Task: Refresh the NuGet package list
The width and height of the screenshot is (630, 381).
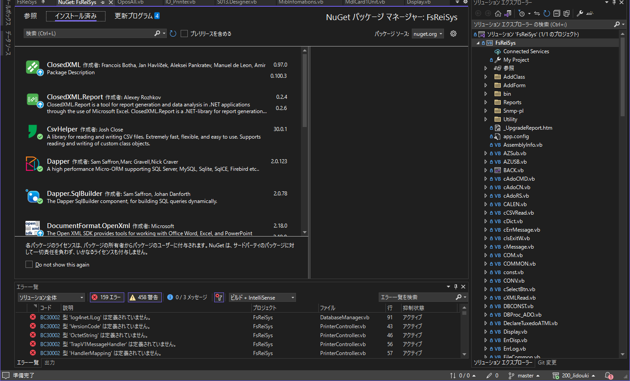Action: 173,33
